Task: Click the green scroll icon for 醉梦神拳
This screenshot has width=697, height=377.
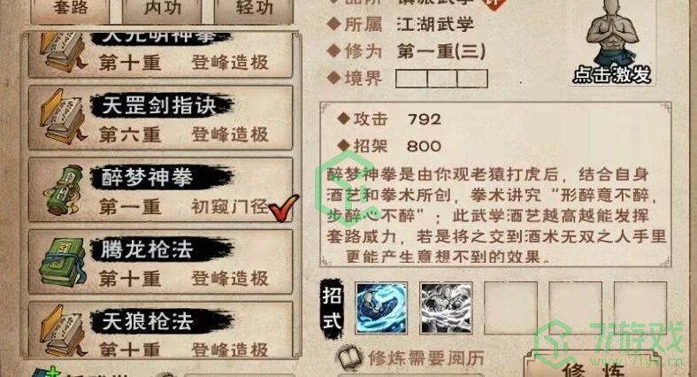Action: [64, 190]
